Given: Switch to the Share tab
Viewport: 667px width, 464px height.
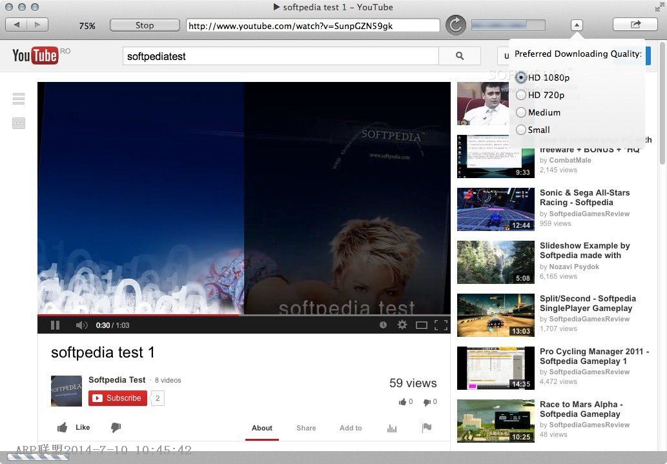Looking at the screenshot, I should [305, 428].
